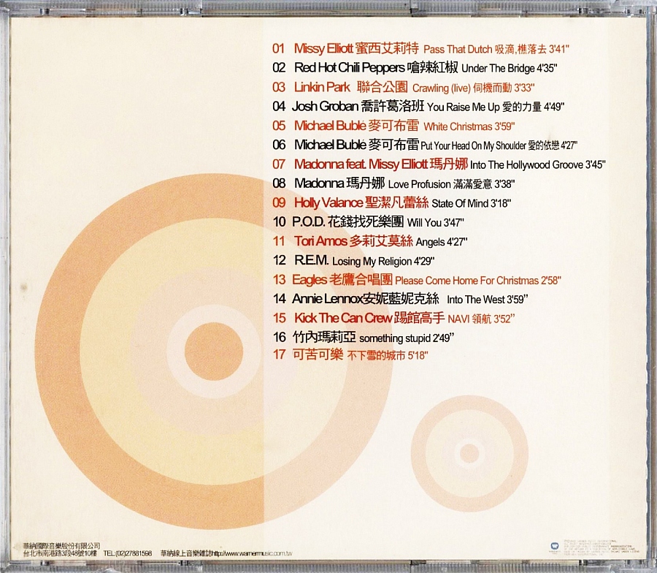Click the artist name "竹內瑪莉亞" on track 16
The width and height of the screenshot is (657, 573).
[324, 338]
